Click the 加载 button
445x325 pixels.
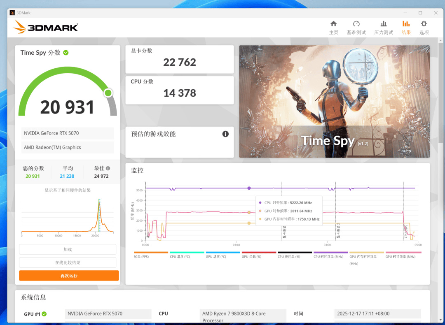coord(68,250)
